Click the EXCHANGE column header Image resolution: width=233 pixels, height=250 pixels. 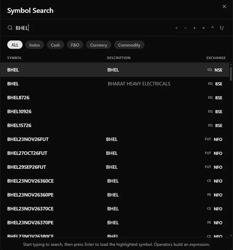tap(216, 58)
